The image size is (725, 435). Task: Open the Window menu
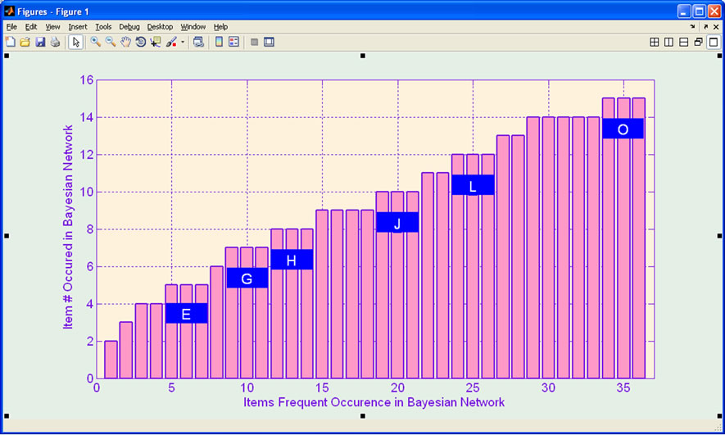coord(193,27)
